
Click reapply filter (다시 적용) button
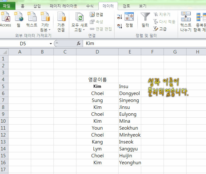pos(164,22)
